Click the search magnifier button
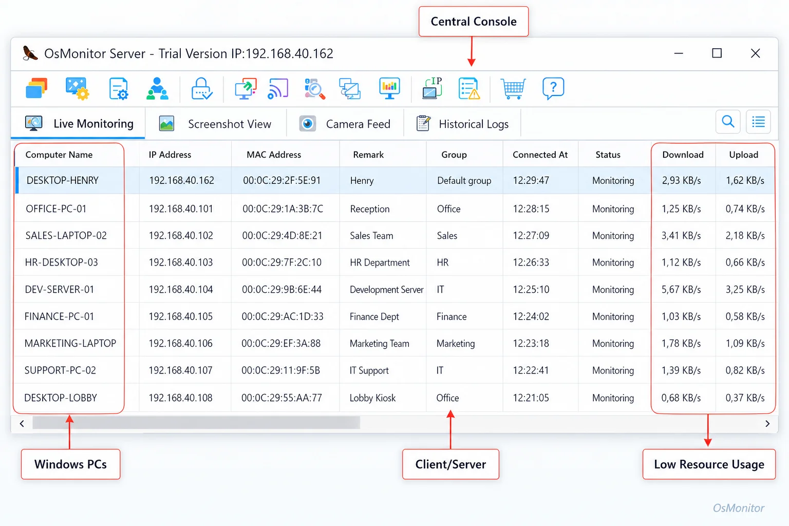 [728, 122]
